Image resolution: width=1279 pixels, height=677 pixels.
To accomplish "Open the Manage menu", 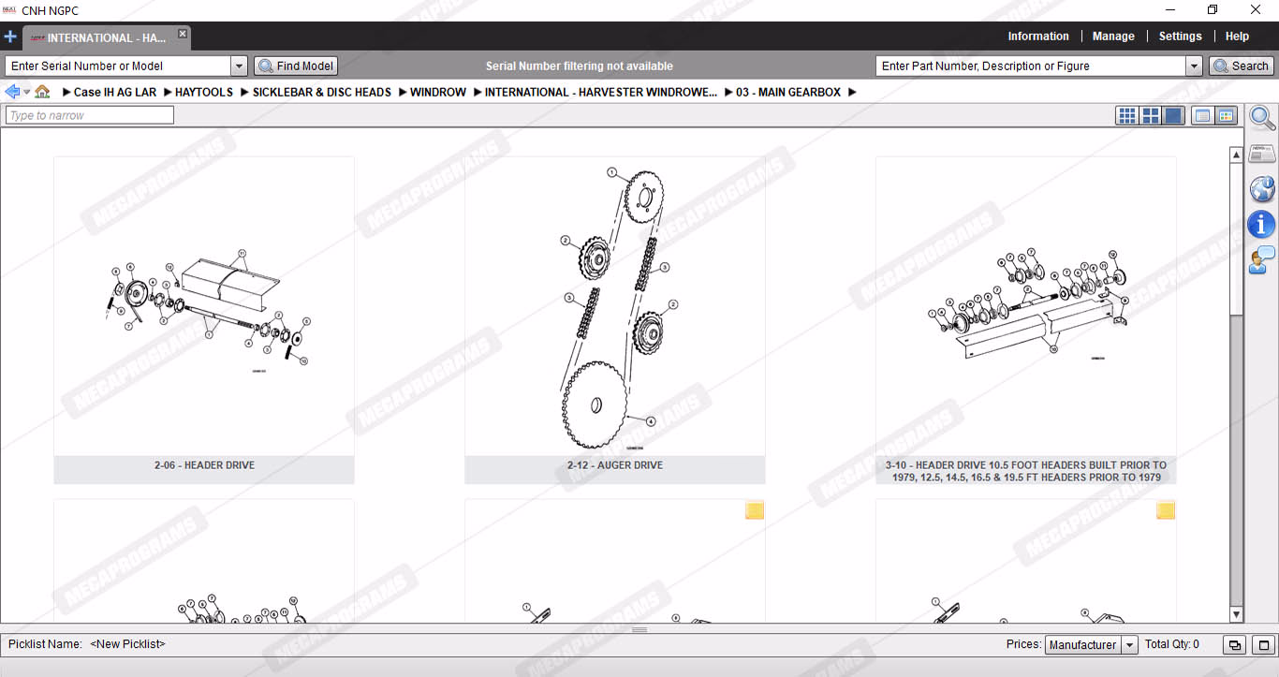I will [x=1113, y=37].
